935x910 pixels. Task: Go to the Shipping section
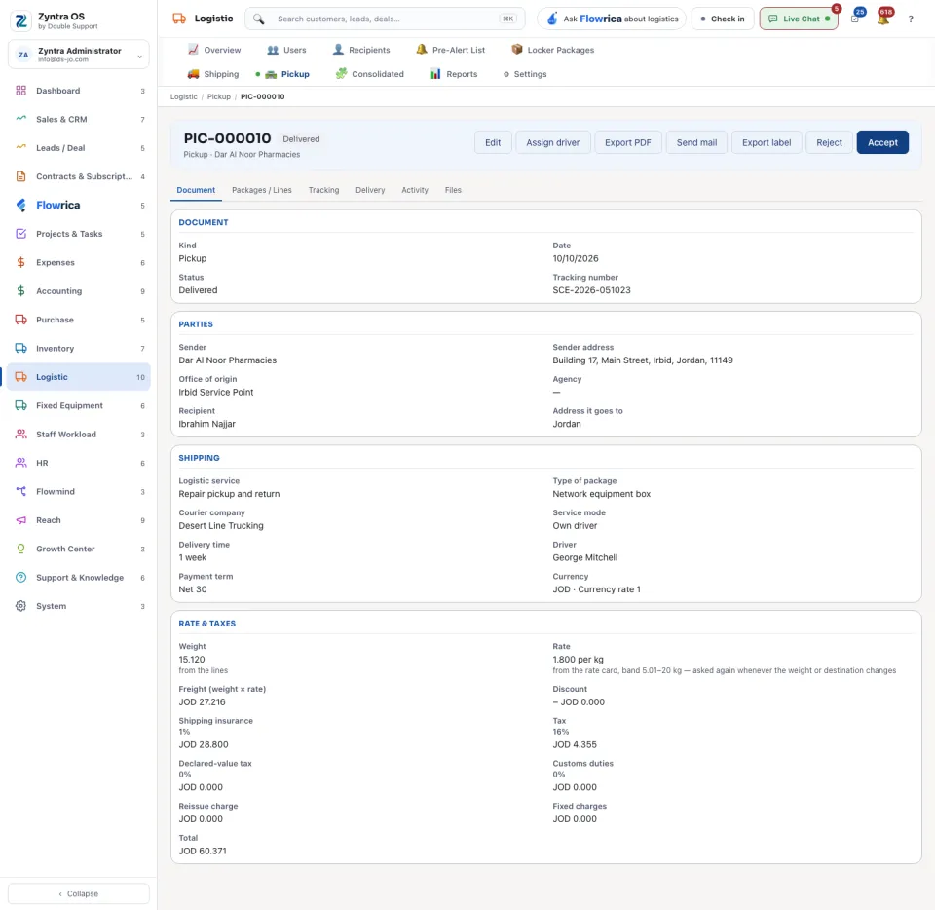[x=213, y=74]
